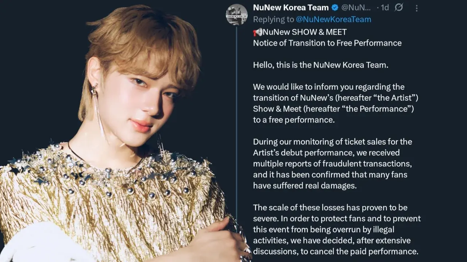Viewport: 467px width, 262px height.
Task: Click the 1d post timestamp
Action: [384, 8]
